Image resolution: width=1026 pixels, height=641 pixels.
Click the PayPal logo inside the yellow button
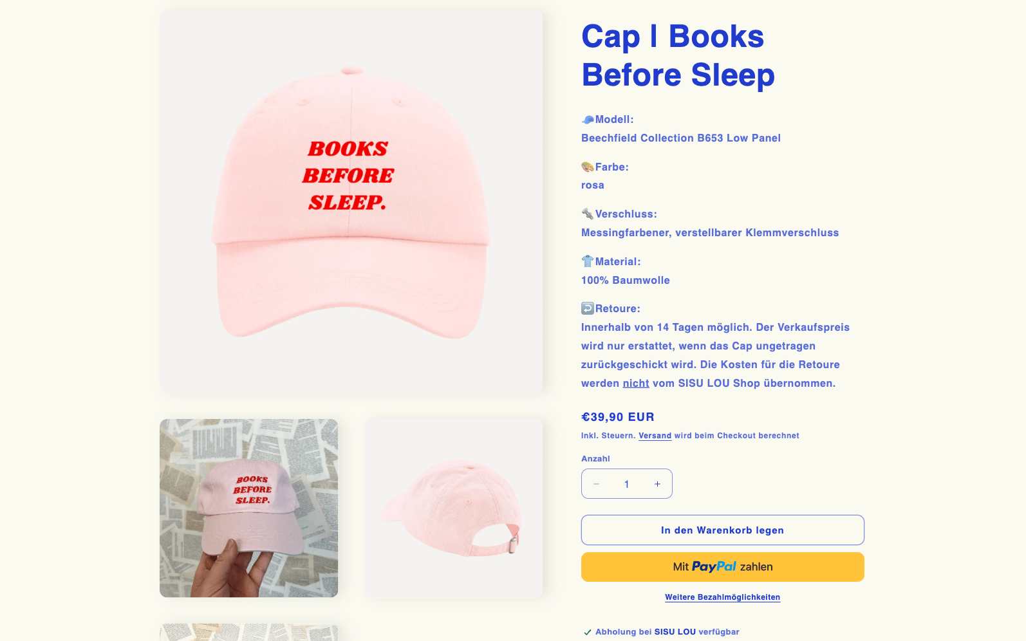coord(714,567)
